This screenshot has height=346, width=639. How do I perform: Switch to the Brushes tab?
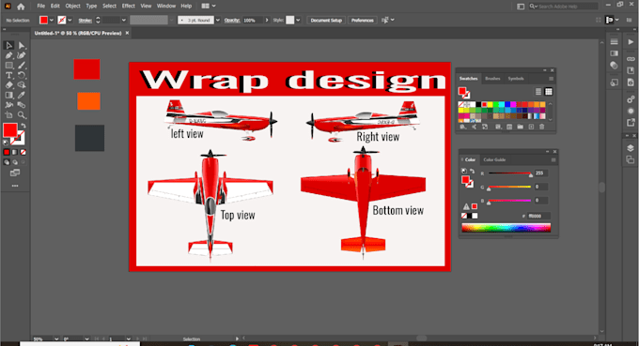[492, 79]
